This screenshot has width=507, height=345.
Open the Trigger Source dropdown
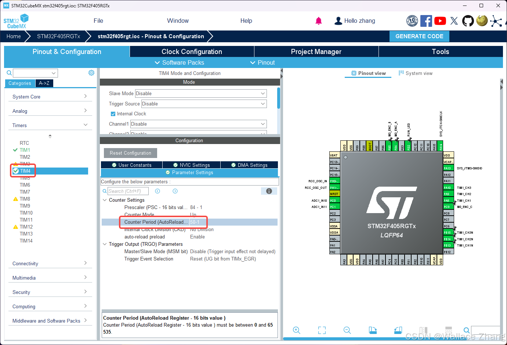[204, 104]
